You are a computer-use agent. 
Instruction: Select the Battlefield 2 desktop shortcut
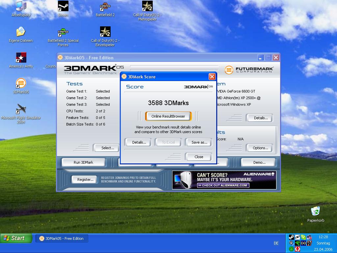[105, 9]
